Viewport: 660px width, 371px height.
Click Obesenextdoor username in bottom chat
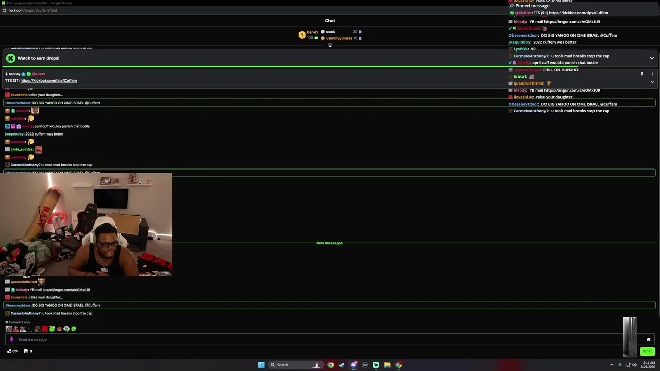coord(18,305)
